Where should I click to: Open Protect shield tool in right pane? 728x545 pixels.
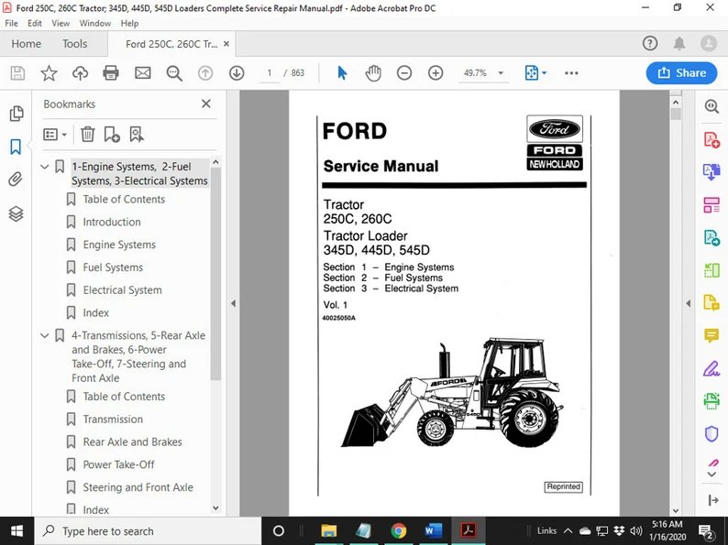click(711, 434)
